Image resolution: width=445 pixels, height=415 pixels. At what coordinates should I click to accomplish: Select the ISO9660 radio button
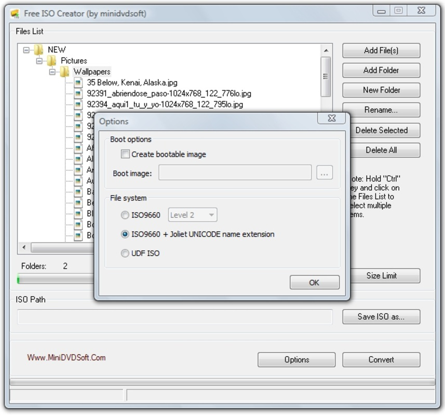point(125,214)
